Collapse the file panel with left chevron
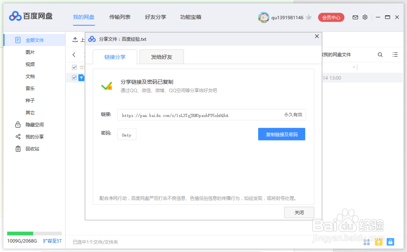The height and width of the screenshot is (252, 407). pos(74,54)
